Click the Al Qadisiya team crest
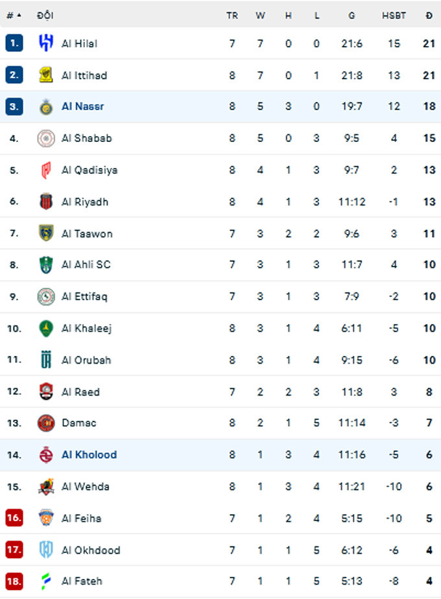 click(45, 170)
